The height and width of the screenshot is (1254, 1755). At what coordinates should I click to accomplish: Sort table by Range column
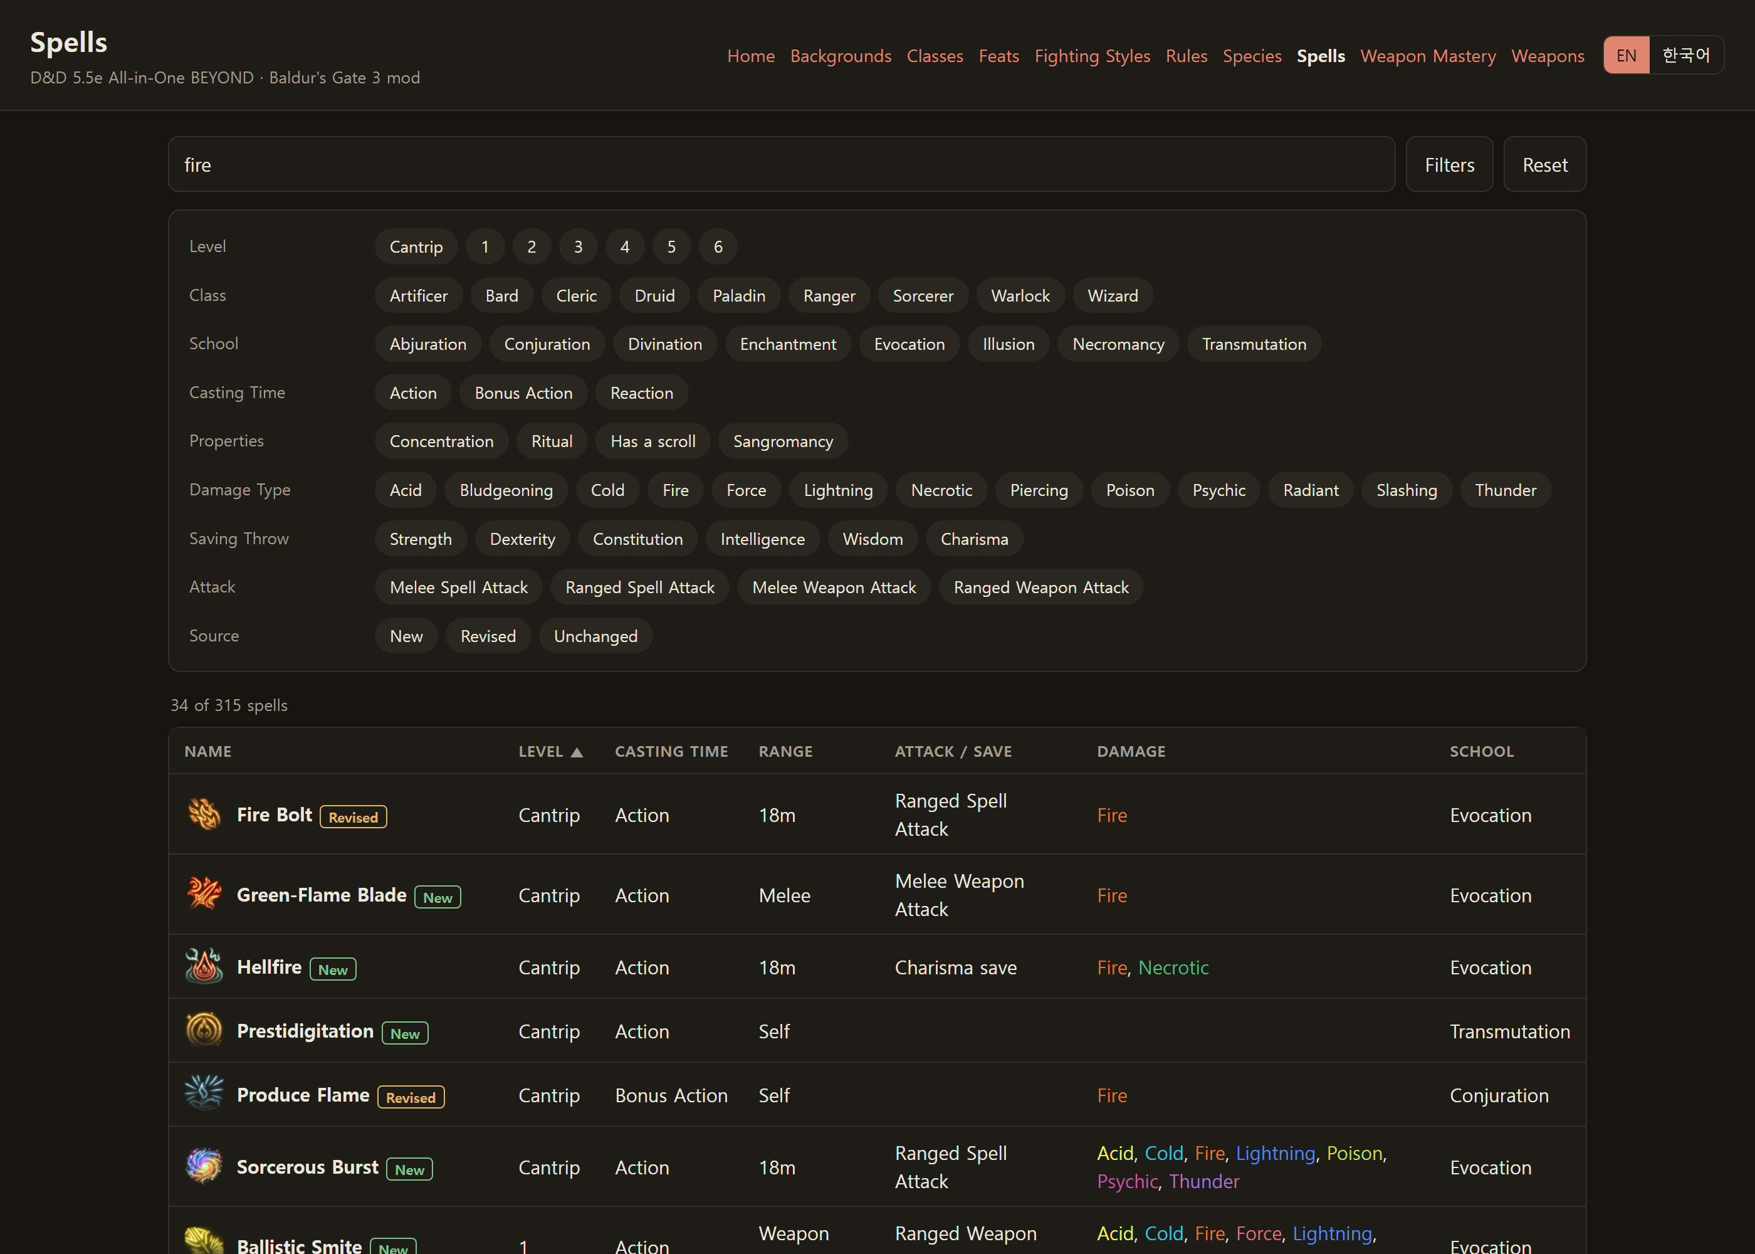(x=785, y=751)
